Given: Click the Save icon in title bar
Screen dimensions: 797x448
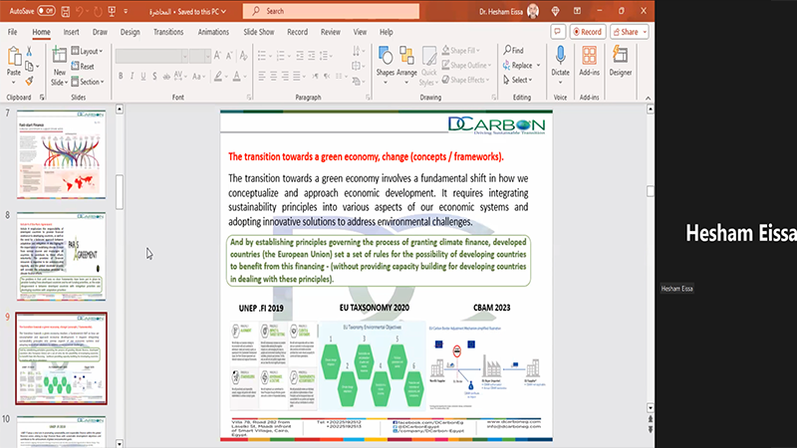Looking at the screenshot, I should [65, 11].
